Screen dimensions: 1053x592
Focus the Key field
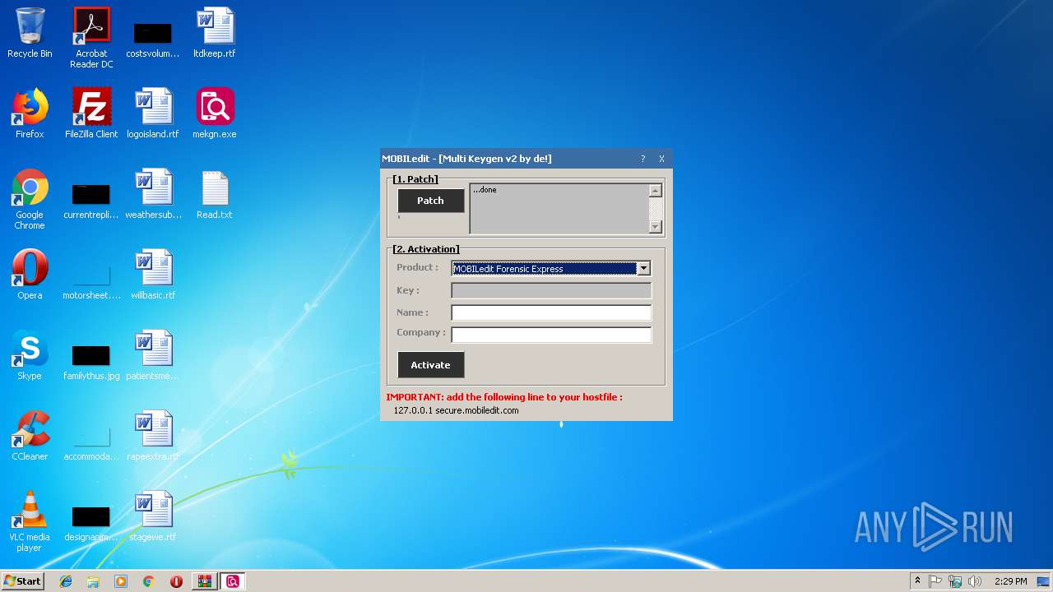pos(551,290)
